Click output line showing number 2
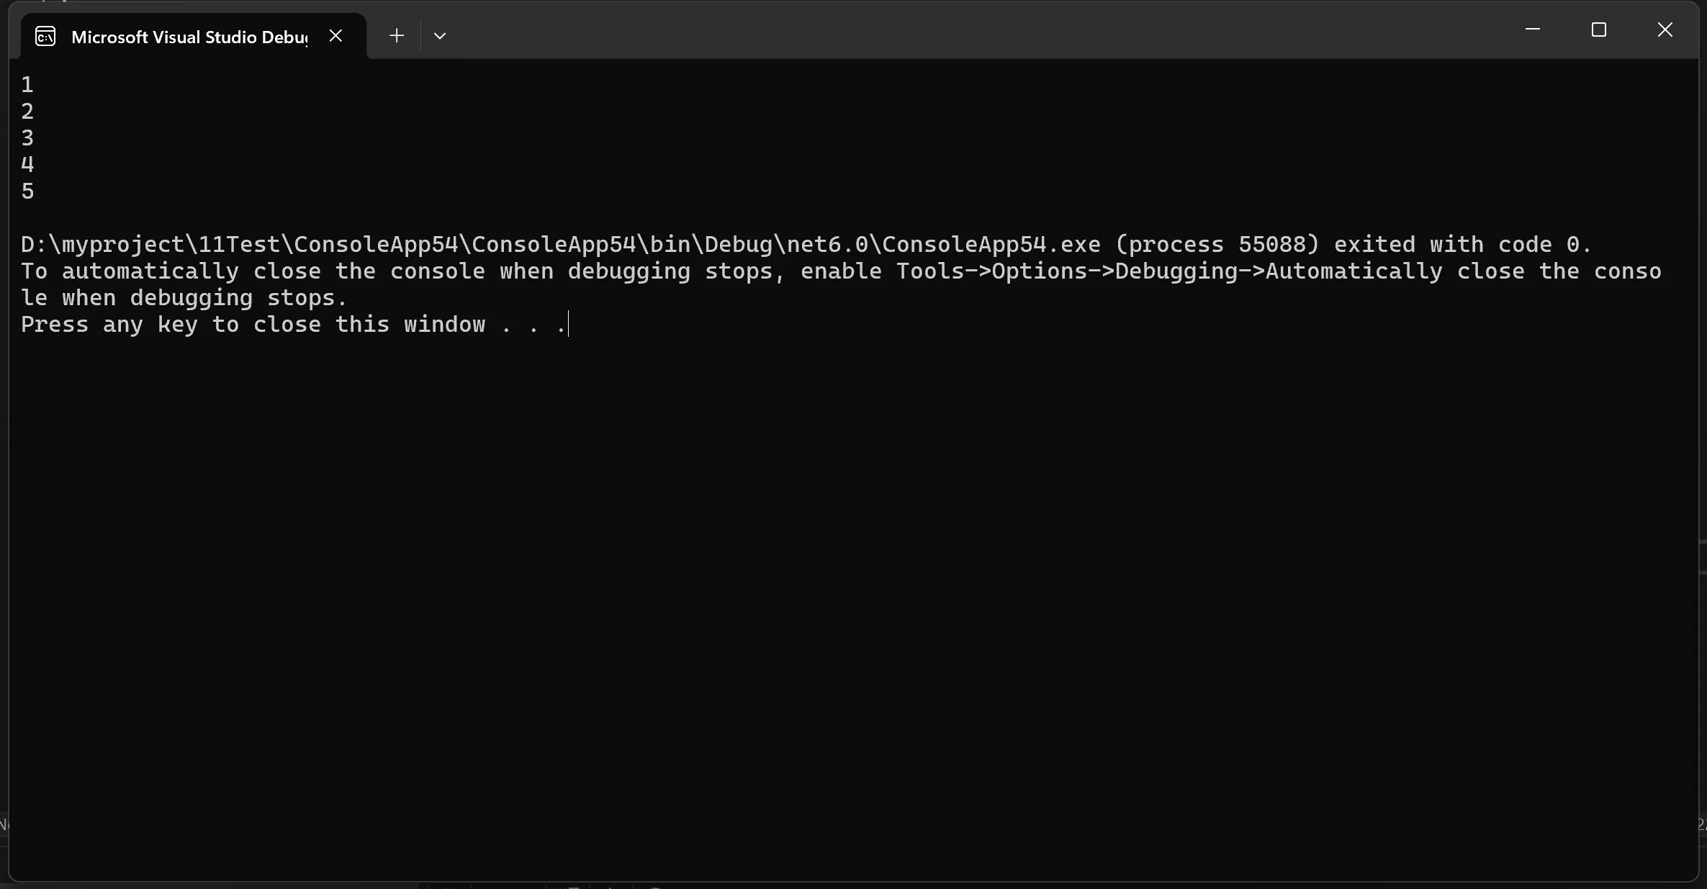This screenshot has height=889, width=1707. coord(27,112)
